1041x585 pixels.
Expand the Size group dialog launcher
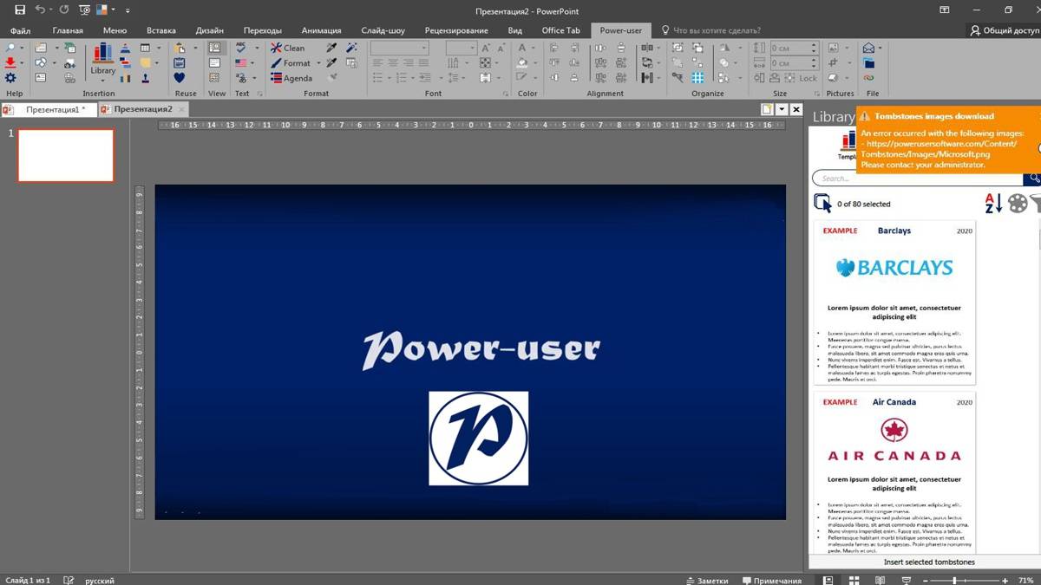point(816,94)
